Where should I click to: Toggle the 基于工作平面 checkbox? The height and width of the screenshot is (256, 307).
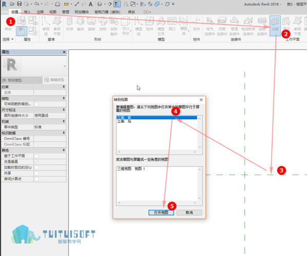point(36,156)
